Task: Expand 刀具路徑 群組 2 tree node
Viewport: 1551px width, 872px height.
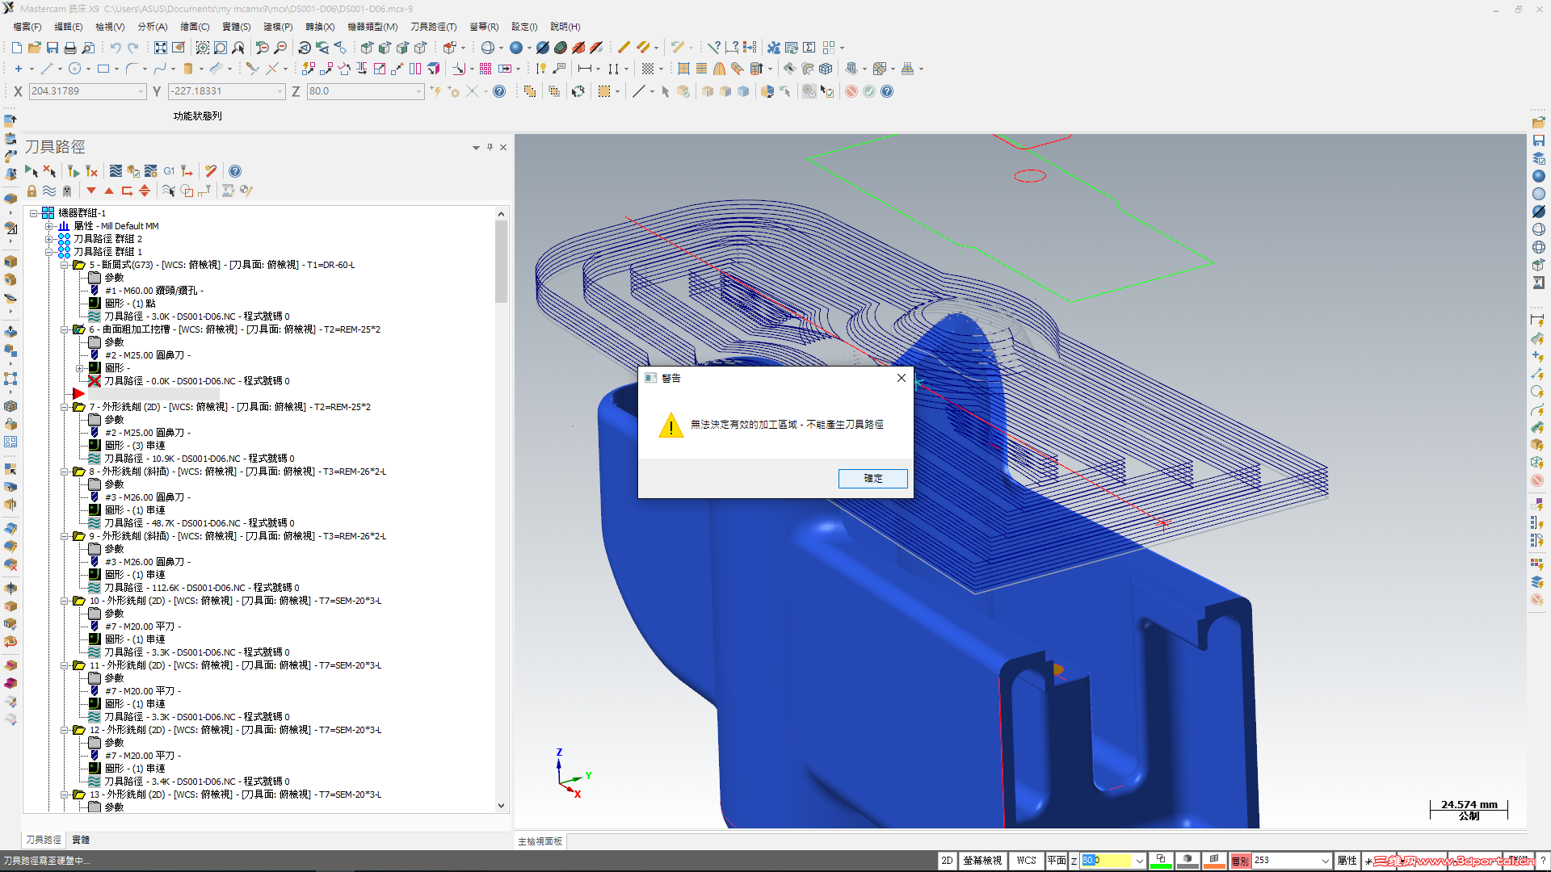Action: click(49, 239)
